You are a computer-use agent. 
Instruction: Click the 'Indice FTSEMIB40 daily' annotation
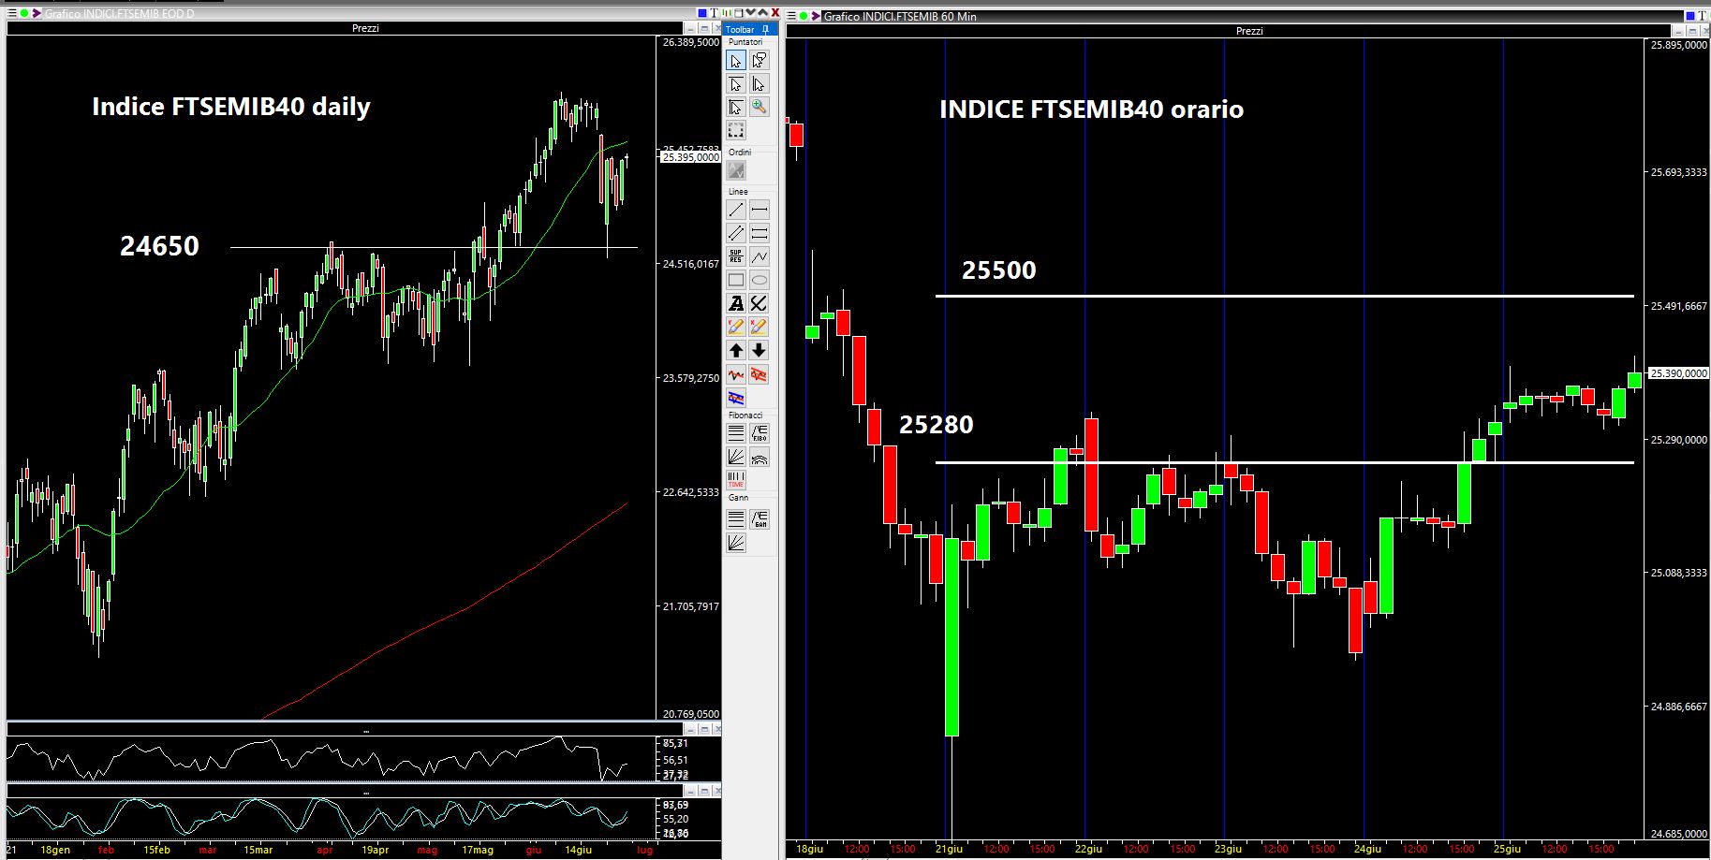[x=231, y=107]
